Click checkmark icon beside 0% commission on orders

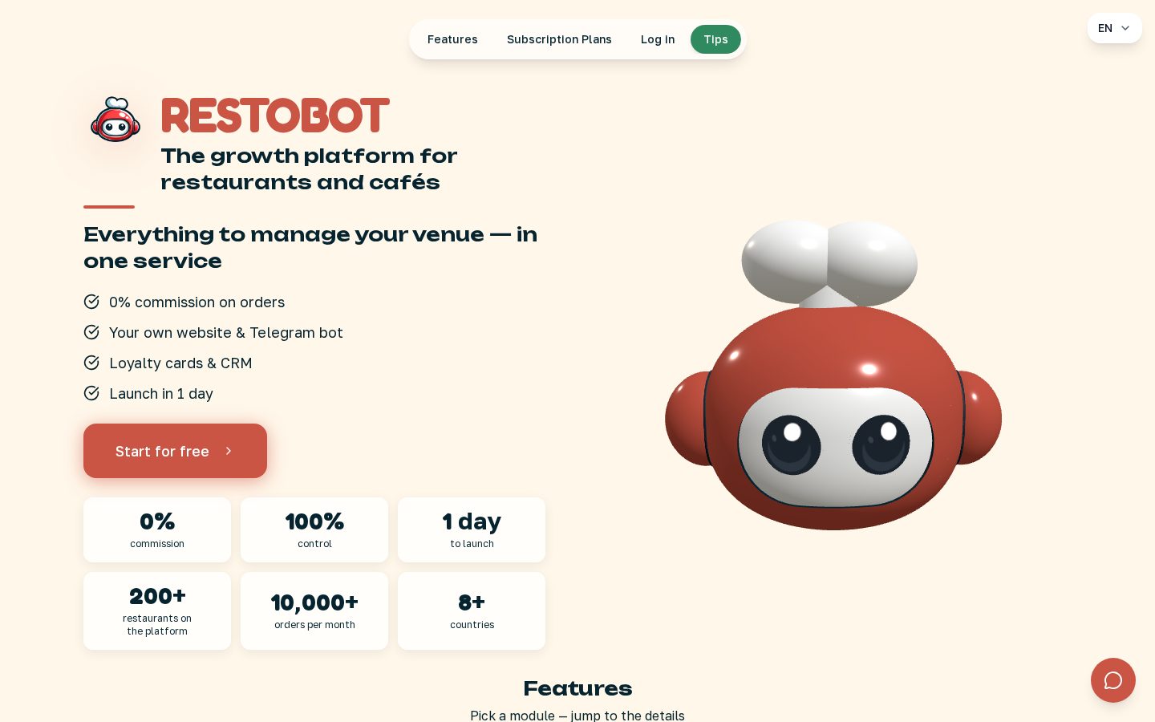pos(91,302)
